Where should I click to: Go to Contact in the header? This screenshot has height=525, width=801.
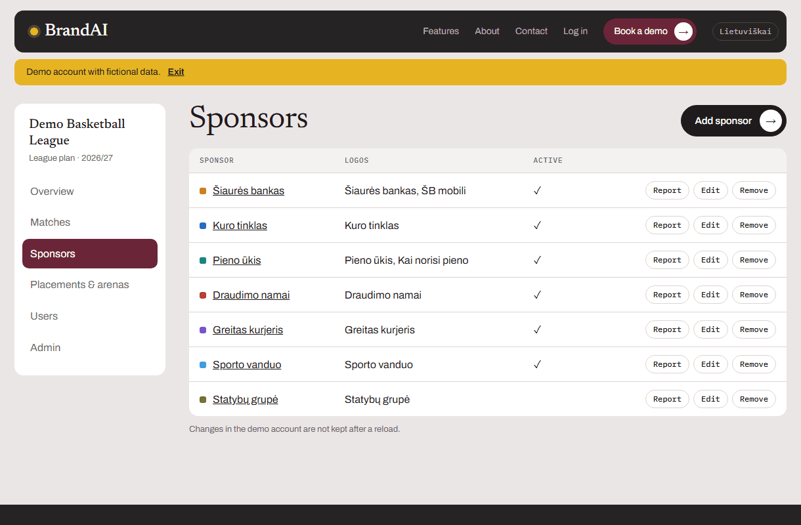pyautogui.click(x=531, y=31)
